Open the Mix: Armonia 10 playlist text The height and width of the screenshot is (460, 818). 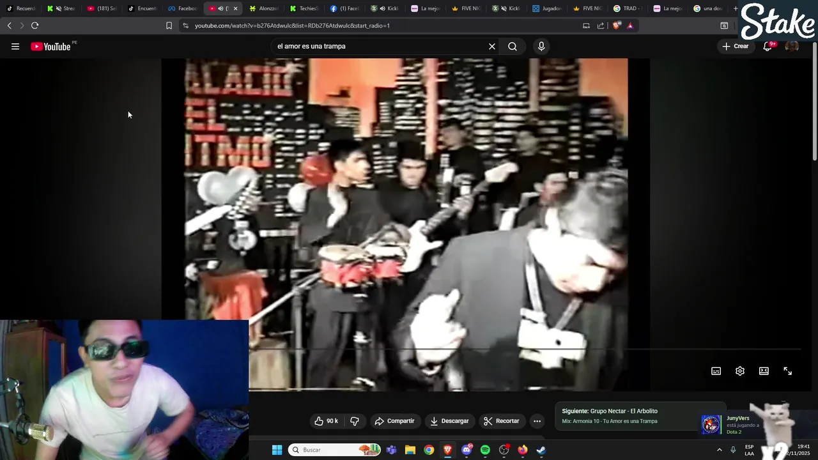click(610, 421)
